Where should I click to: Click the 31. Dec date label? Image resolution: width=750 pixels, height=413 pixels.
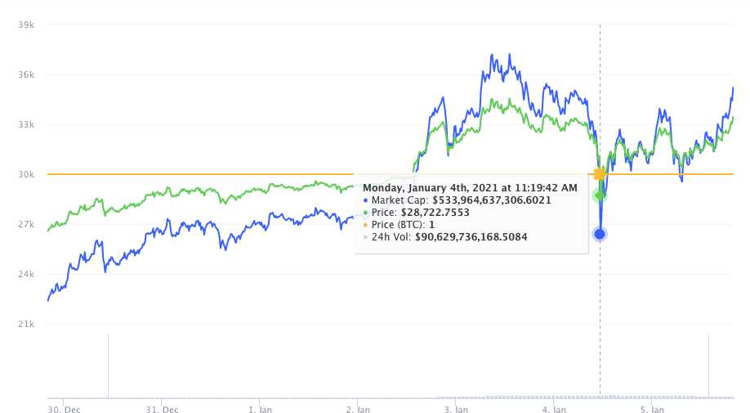coord(162,409)
